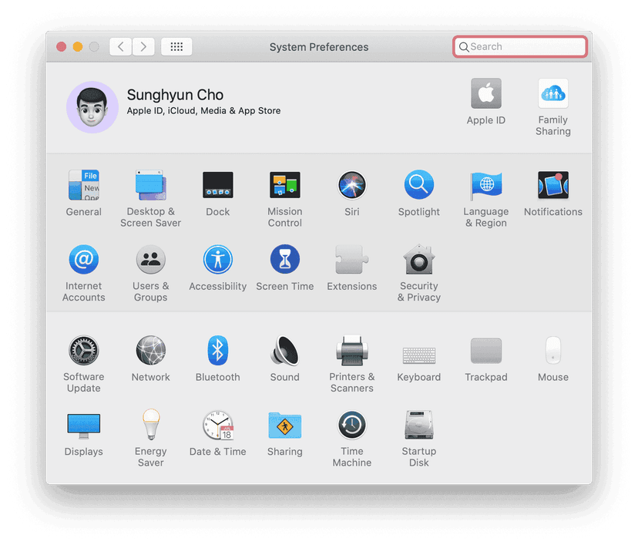Open Language & Region preferences
This screenshot has height=545, width=638.
click(485, 185)
